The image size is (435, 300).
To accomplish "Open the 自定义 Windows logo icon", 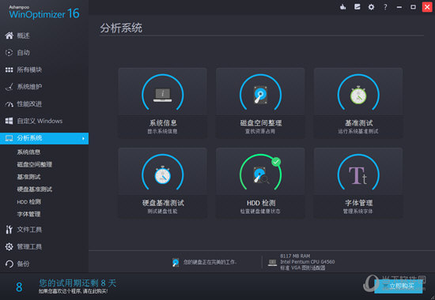I will [x=9, y=121].
